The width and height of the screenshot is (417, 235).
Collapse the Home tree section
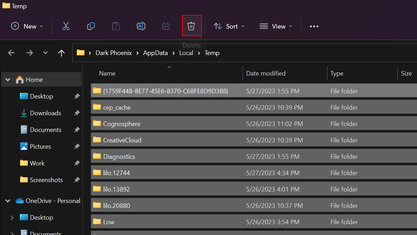click(8, 80)
